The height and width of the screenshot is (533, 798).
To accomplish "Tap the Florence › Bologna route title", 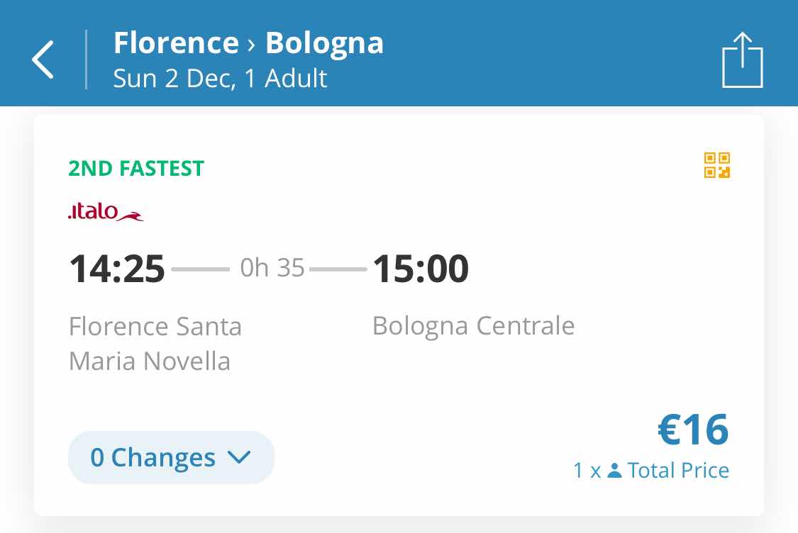I will tap(248, 43).
